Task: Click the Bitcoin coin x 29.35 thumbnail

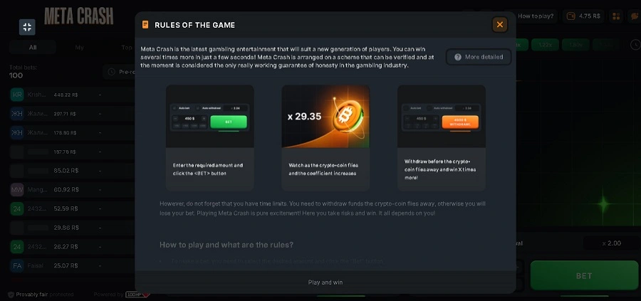Action: (x=325, y=117)
